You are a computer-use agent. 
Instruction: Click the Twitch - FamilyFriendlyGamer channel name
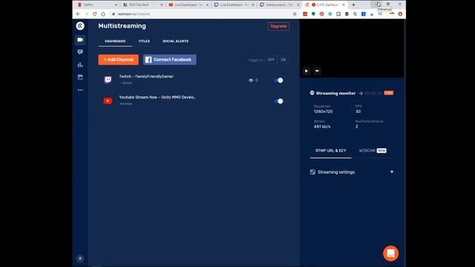146,76
